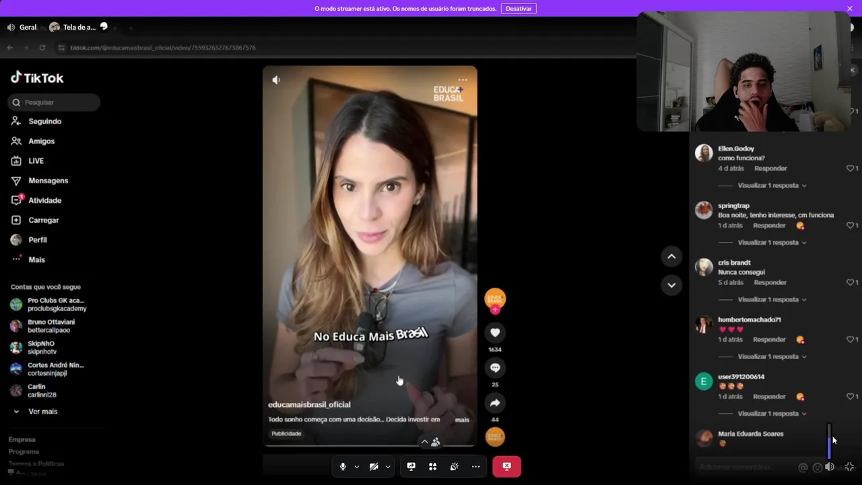The width and height of the screenshot is (862, 485).
Task: Like humbertomachado71's comment heart
Action: click(x=850, y=339)
